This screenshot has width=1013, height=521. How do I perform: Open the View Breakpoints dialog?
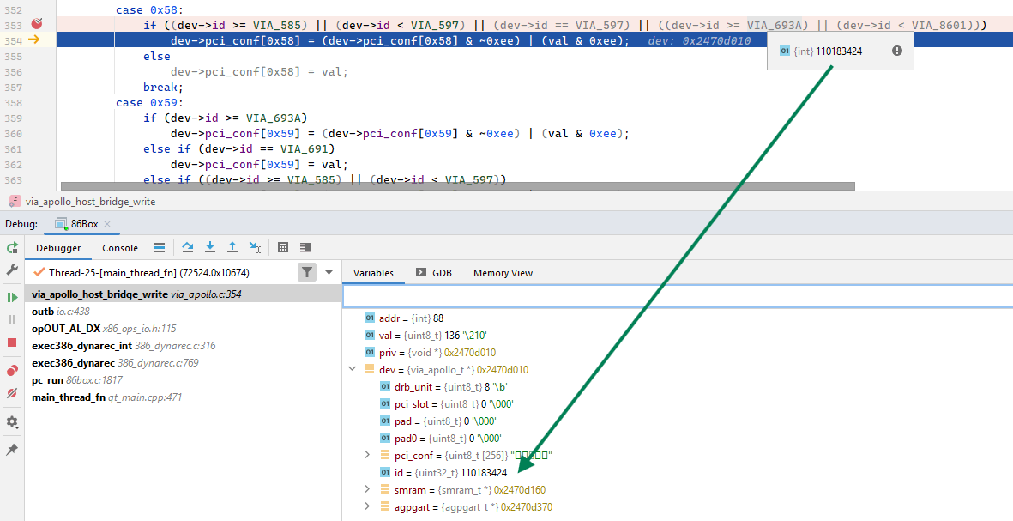coord(12,369)
